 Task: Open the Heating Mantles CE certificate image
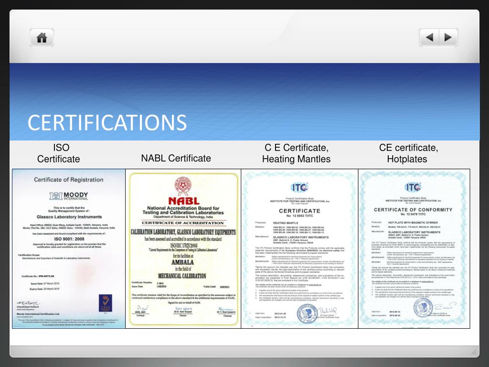(x=299, y=248)
